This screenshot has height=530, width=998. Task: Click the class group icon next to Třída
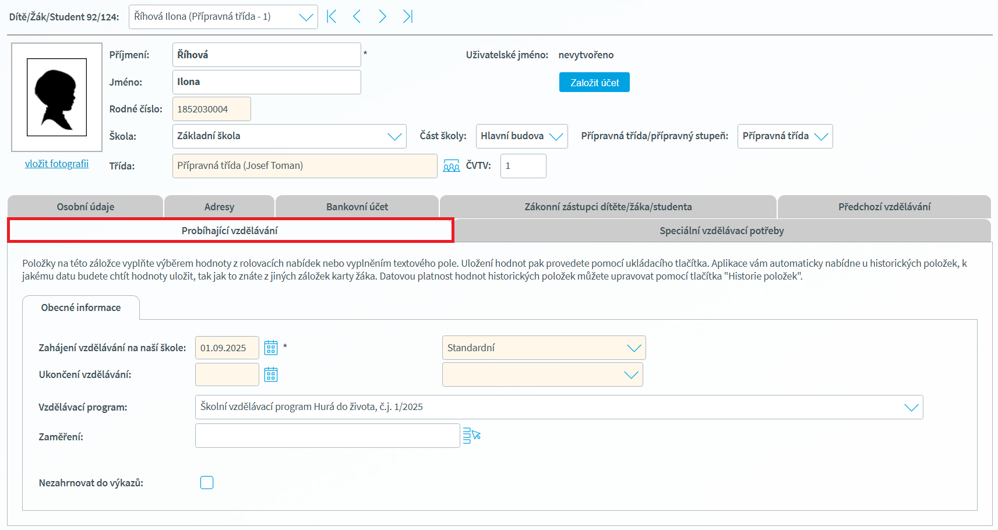coord(451,167)
